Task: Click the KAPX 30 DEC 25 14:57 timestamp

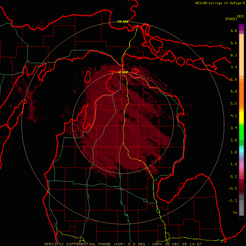Action: click(x=177, y=244)
